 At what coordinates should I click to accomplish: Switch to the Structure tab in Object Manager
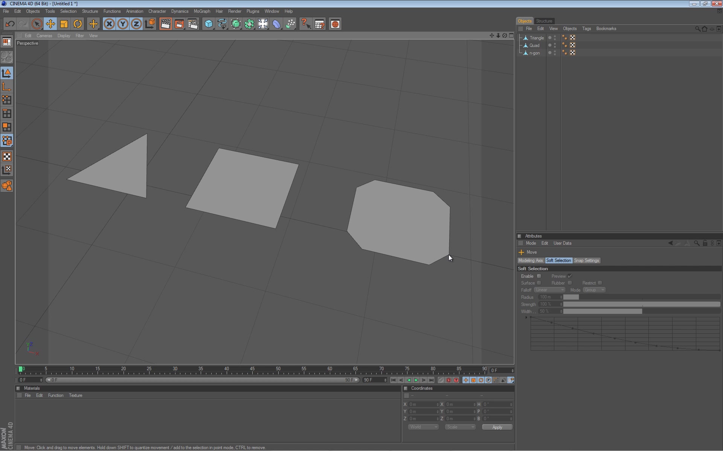point(545,21)
